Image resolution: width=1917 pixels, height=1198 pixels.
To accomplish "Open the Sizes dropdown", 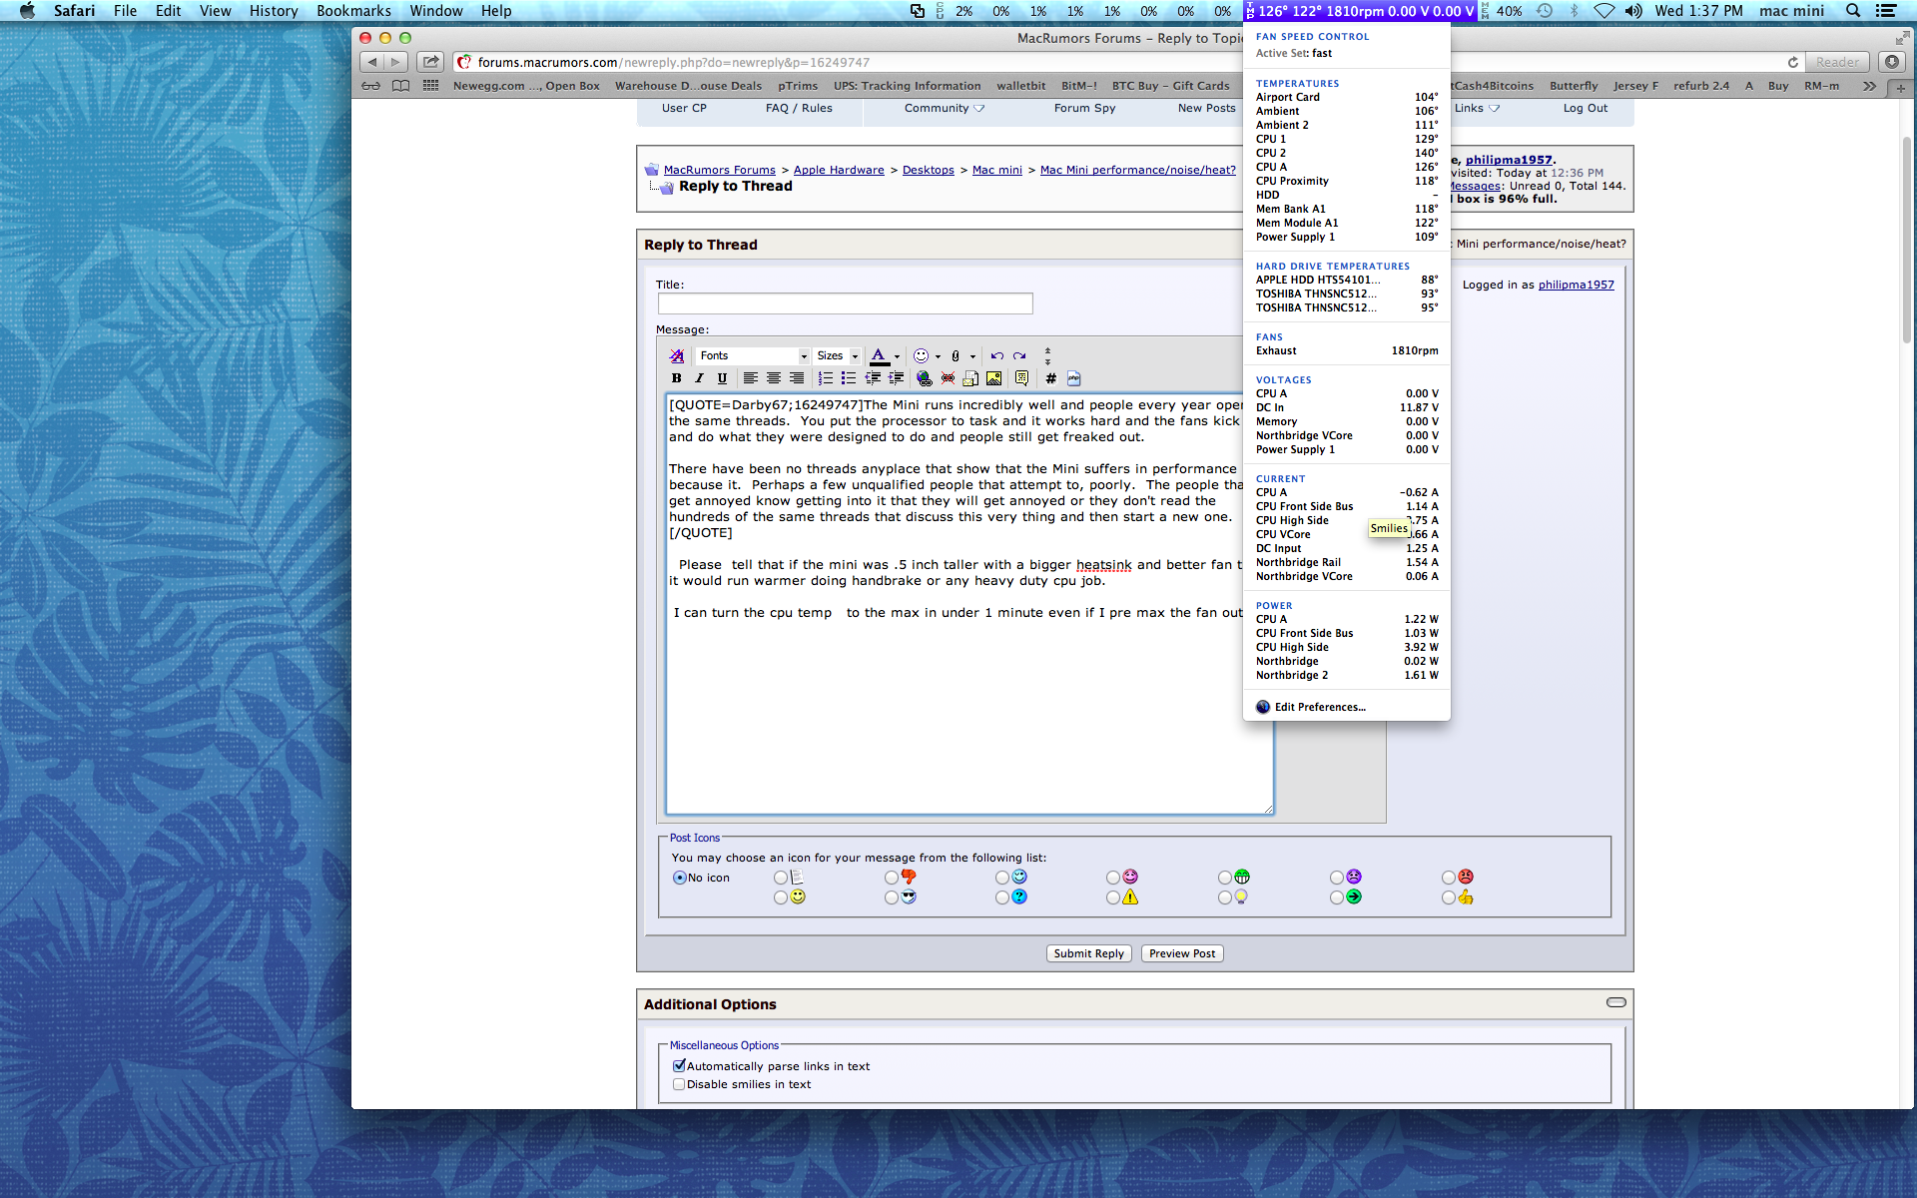I will point(837,355).
